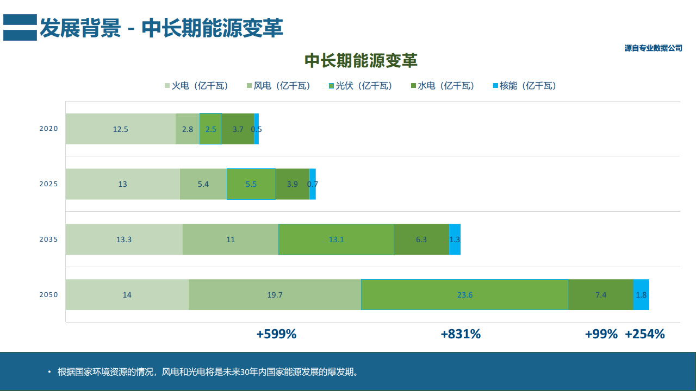696x391 pixels.
Task: Click the slide title 发展背景 - 中长期能源变革
Action: pyautogui.click(x=161, y=28)
